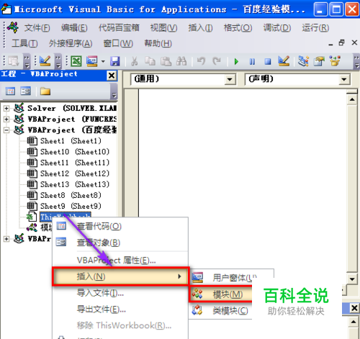Collapse the VBAProject (百度经验) project node
Image resolution: width=360 pixels, height=339 pixels.
pyautogui.click(x=6, y=130)
